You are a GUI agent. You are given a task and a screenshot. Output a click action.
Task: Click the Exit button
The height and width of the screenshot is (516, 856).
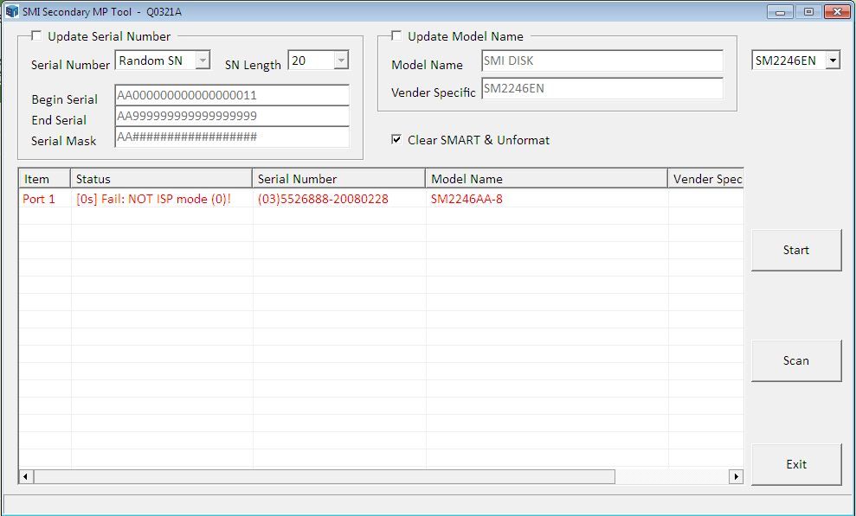(x=796, y=464)
